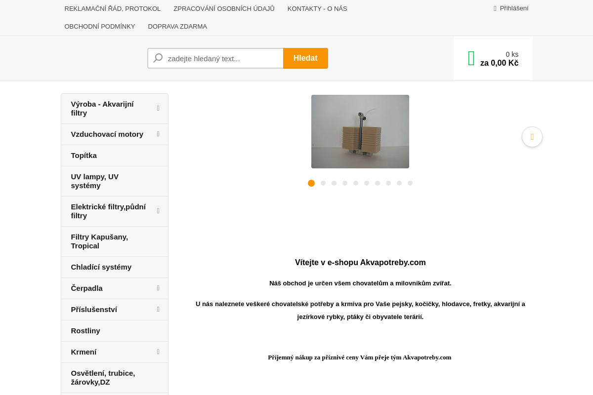Open cart total za 0,00 Kč

pyautogui.click(x=499, y=63)
